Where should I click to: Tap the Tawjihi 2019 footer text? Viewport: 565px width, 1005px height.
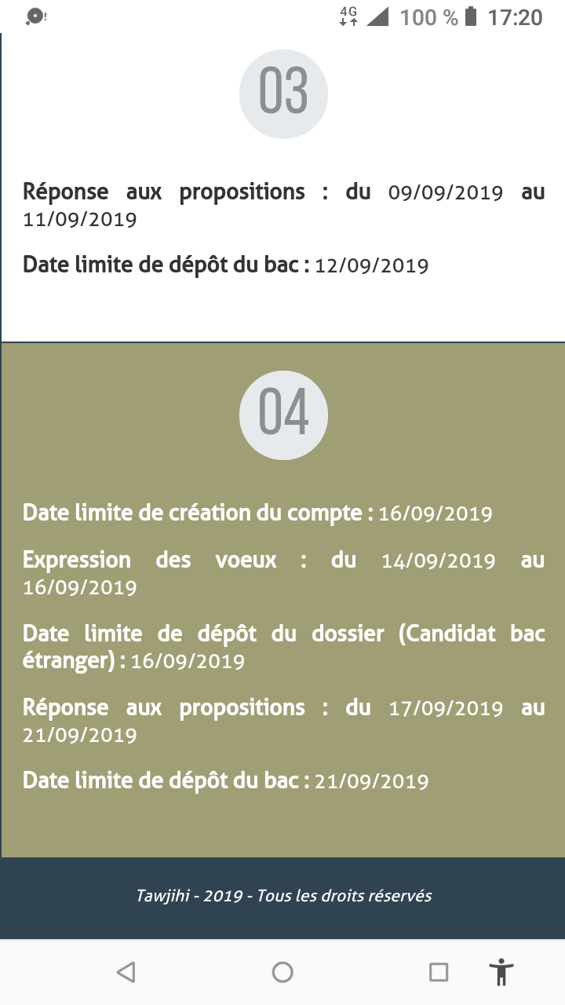pos(283,896)
